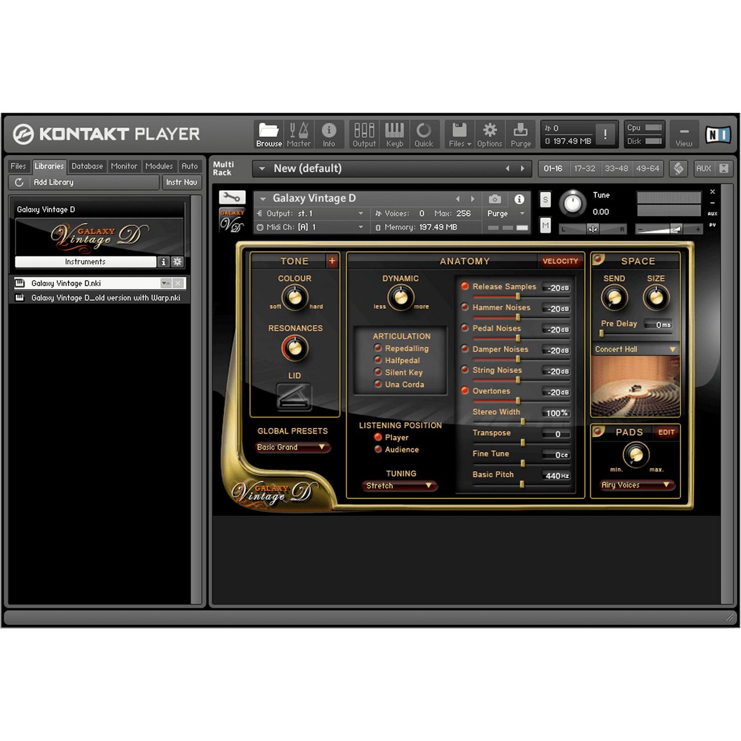741x741 pixels.
Task: Show rack channels 01-16
Action: (553, 169)
